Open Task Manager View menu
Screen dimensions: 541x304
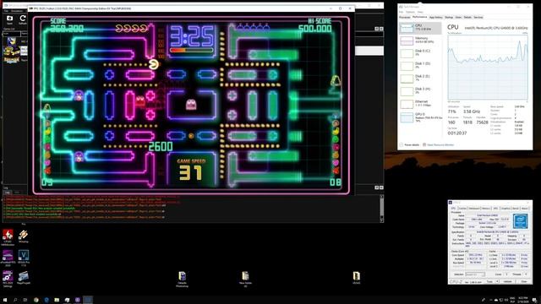(420, 12)
